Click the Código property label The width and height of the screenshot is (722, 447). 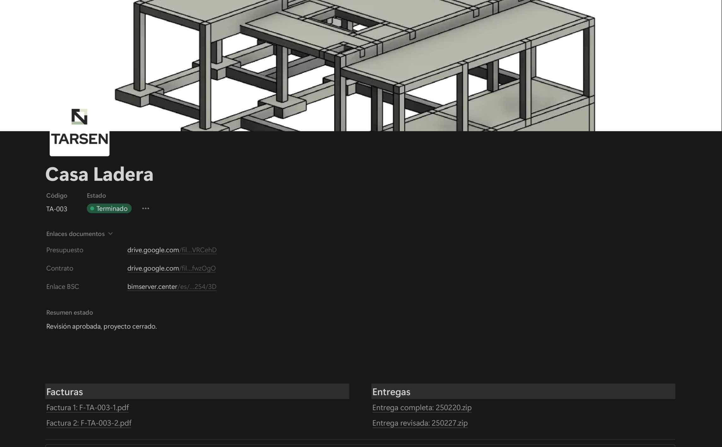(x=57, y=196)
